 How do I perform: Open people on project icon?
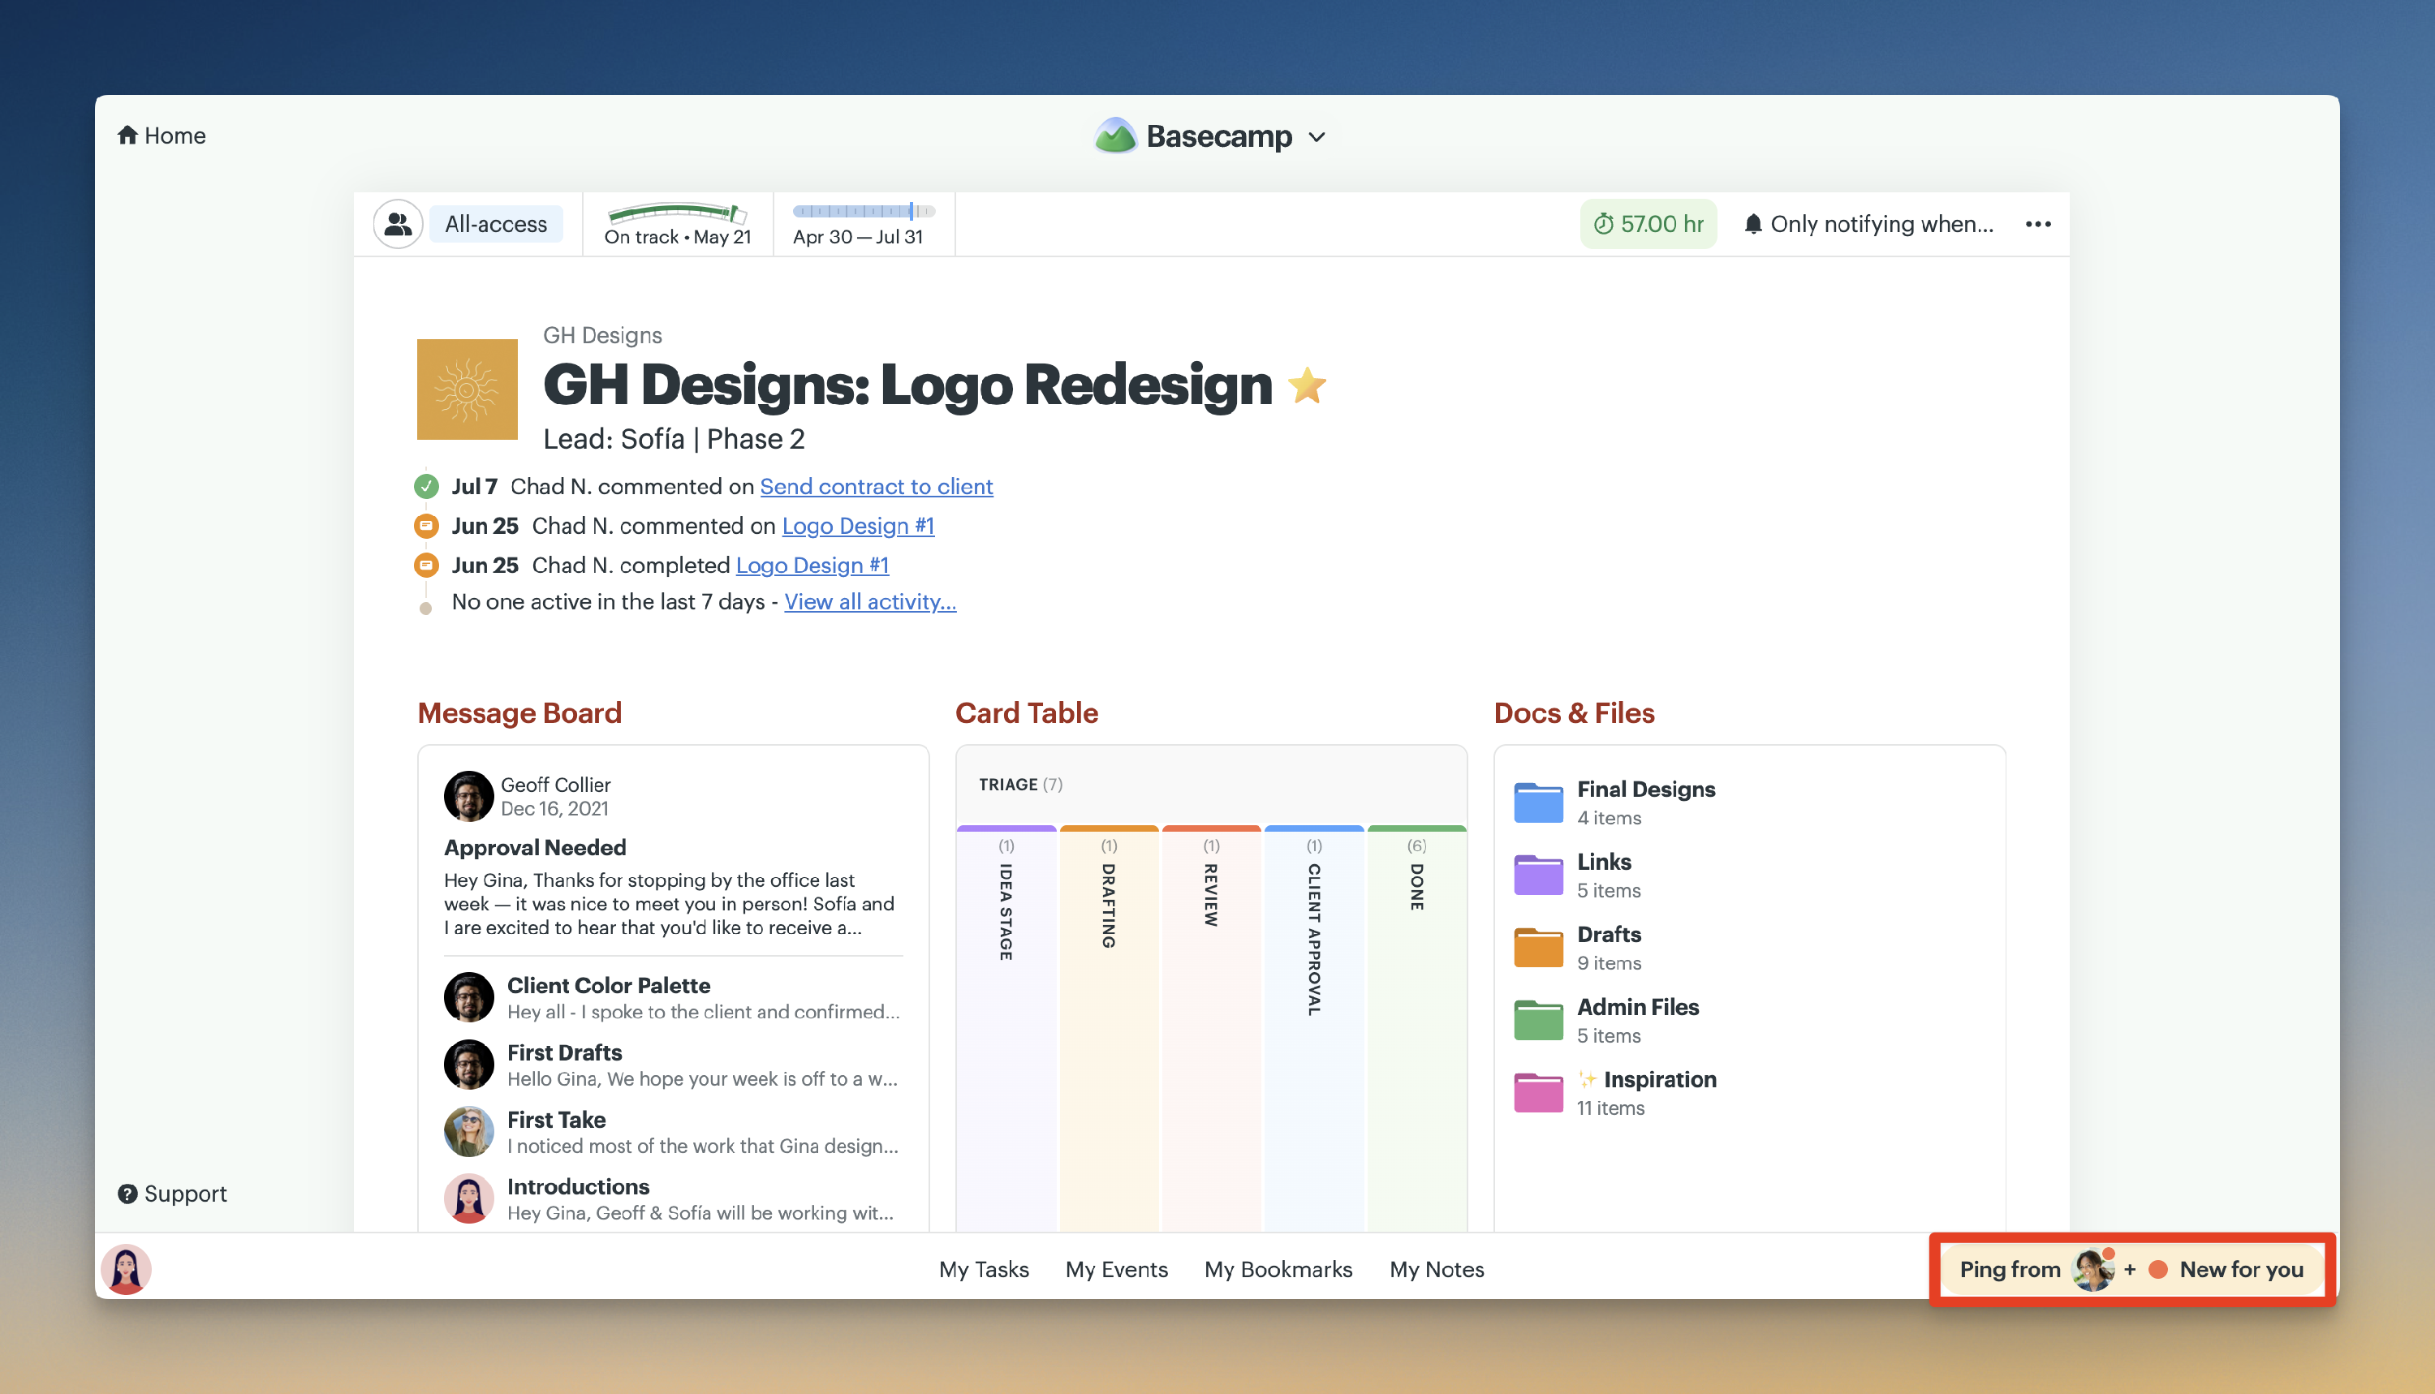pyautogui.click(x=398, y=224)
